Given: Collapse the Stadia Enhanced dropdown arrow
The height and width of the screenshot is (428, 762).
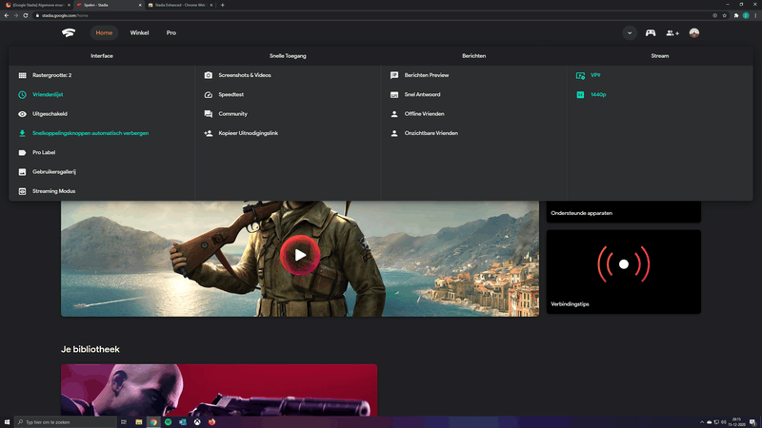Looking at the screenshot, I should pyautogui.click(x=630, y=33).
